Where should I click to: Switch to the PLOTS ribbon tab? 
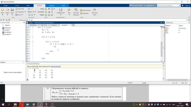17,6
